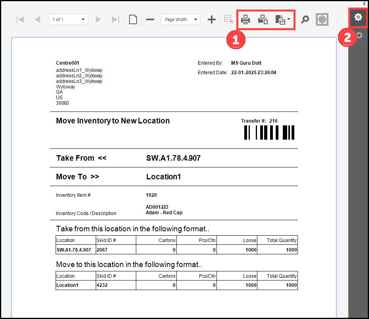Jump to the last page
Image resolution: width=369 pixels, height=319 pixels.
[115, 19]
